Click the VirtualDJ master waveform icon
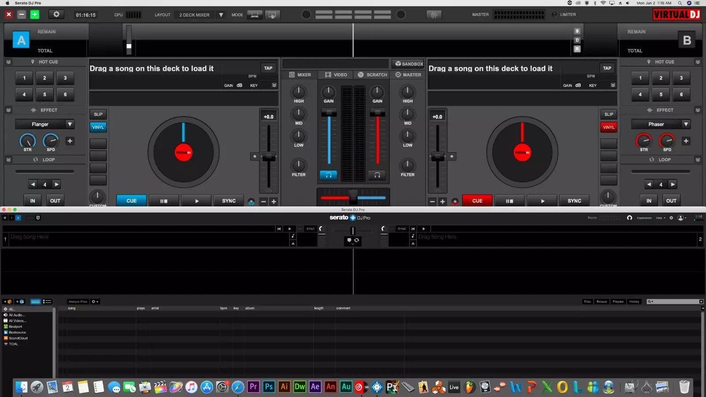 pos(434,15)
